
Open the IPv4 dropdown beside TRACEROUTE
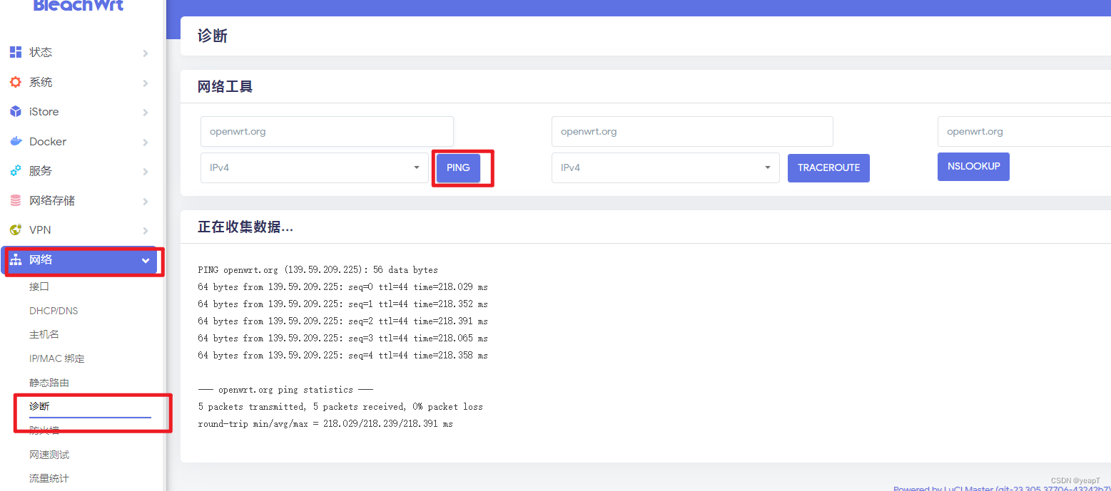[x=666, y=167]
